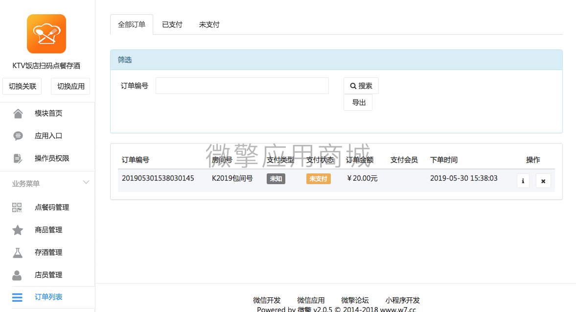This screenshot has height=312, width=576.
Task: Click the document icon beside 操作员权限
Action: coord(18,158)
